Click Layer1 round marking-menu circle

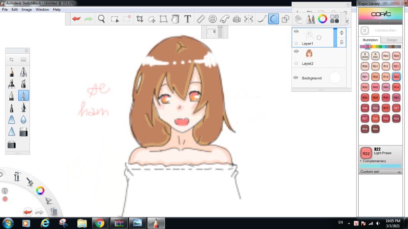[296, 43]
